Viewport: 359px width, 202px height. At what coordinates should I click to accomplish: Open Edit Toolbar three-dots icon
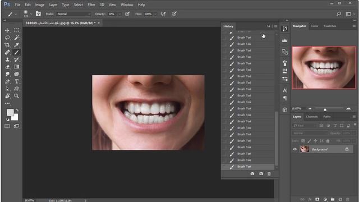[x=7, y=103]
